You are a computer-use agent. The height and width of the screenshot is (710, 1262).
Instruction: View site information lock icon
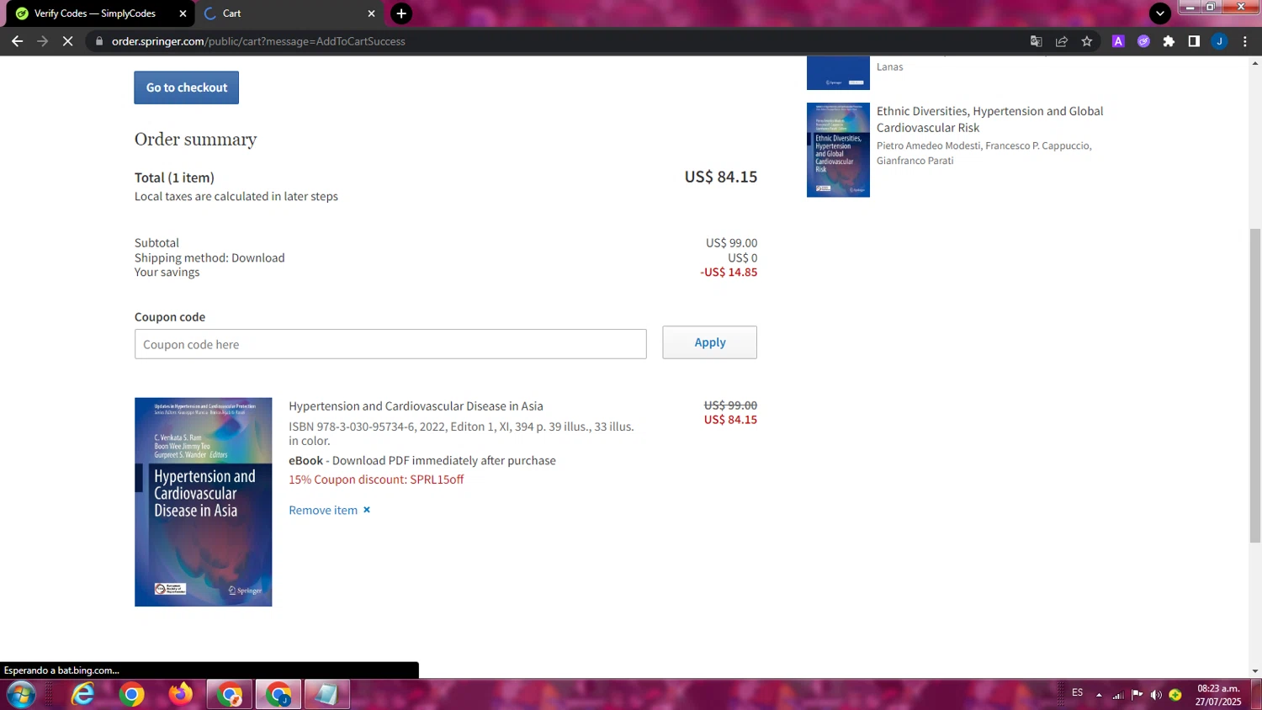pos(98,41)
